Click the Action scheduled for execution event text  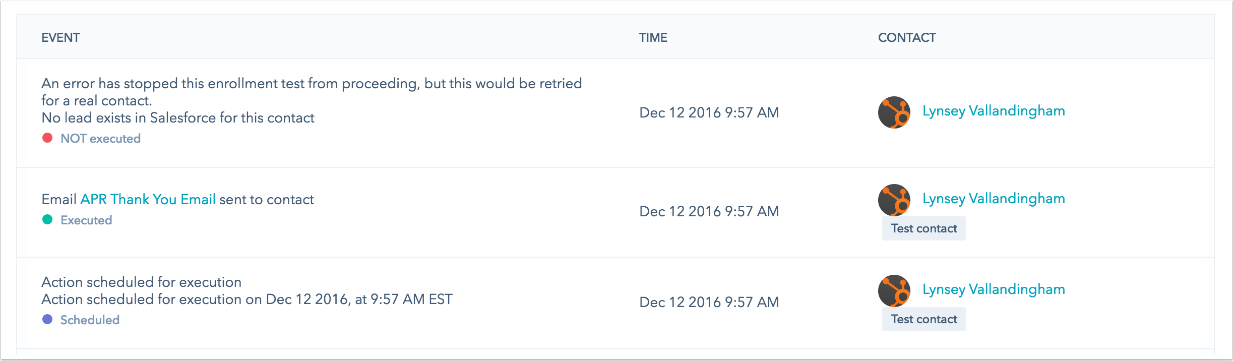(x=141, y=282)
